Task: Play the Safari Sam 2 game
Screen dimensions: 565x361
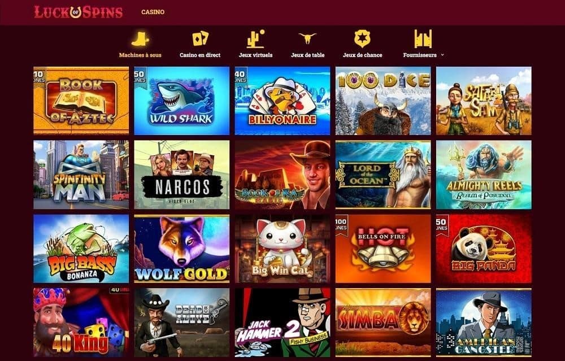Action: coord(484,101)
